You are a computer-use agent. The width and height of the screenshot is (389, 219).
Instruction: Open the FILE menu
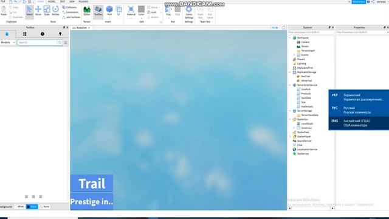3,1
